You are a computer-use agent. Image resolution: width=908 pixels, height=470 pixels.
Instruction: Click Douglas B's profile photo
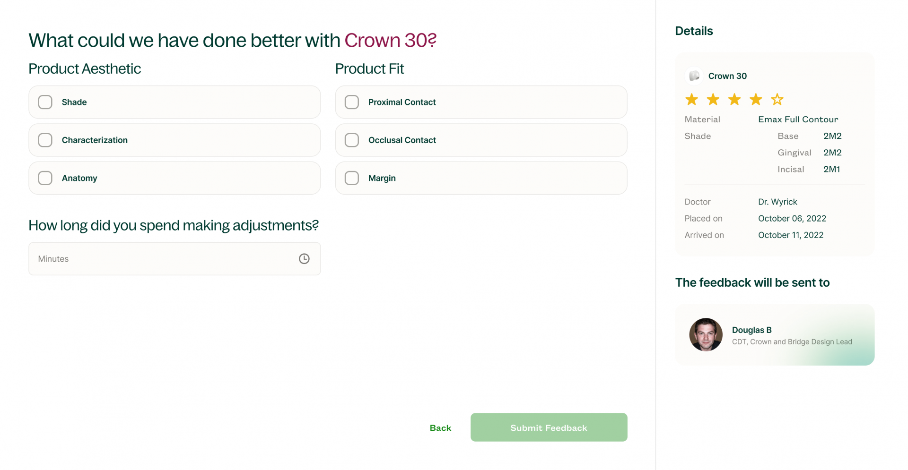(706, 334)
